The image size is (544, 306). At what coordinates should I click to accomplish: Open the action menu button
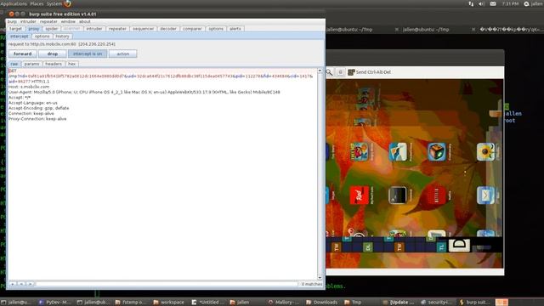coord(122,54)
